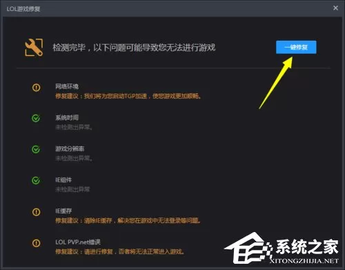Image resolution: width=345 pixels, height=270 pixels.
Task: Click green check icon beside 系统时间
Action: click(x=36, y=118)
